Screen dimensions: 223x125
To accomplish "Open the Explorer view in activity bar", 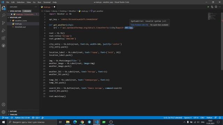I will [3, 8].
